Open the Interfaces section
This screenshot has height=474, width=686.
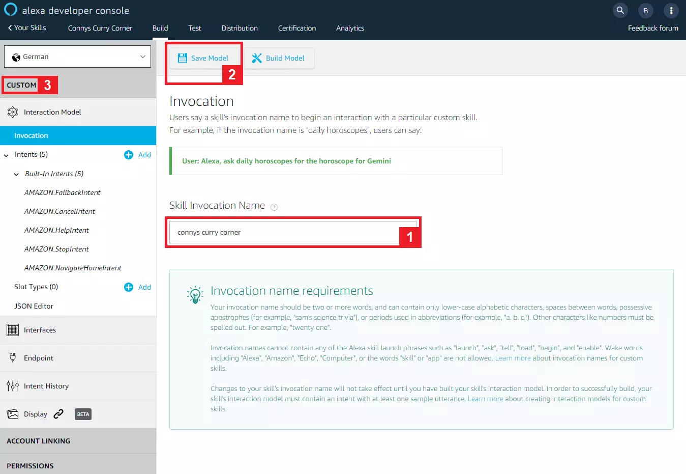78,330
